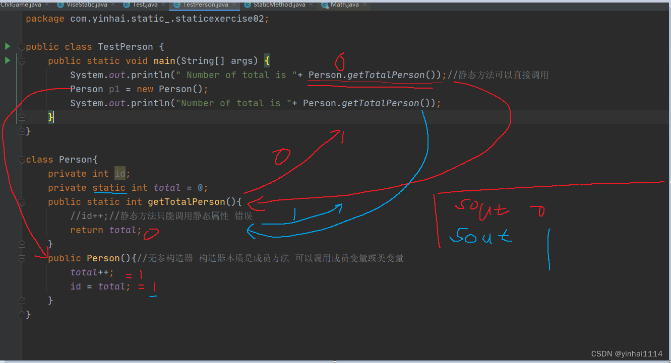Screen dimensions: 671x363
Task: Close the Test.java tab
Action: pyautogui.click(x=163, y=5)
